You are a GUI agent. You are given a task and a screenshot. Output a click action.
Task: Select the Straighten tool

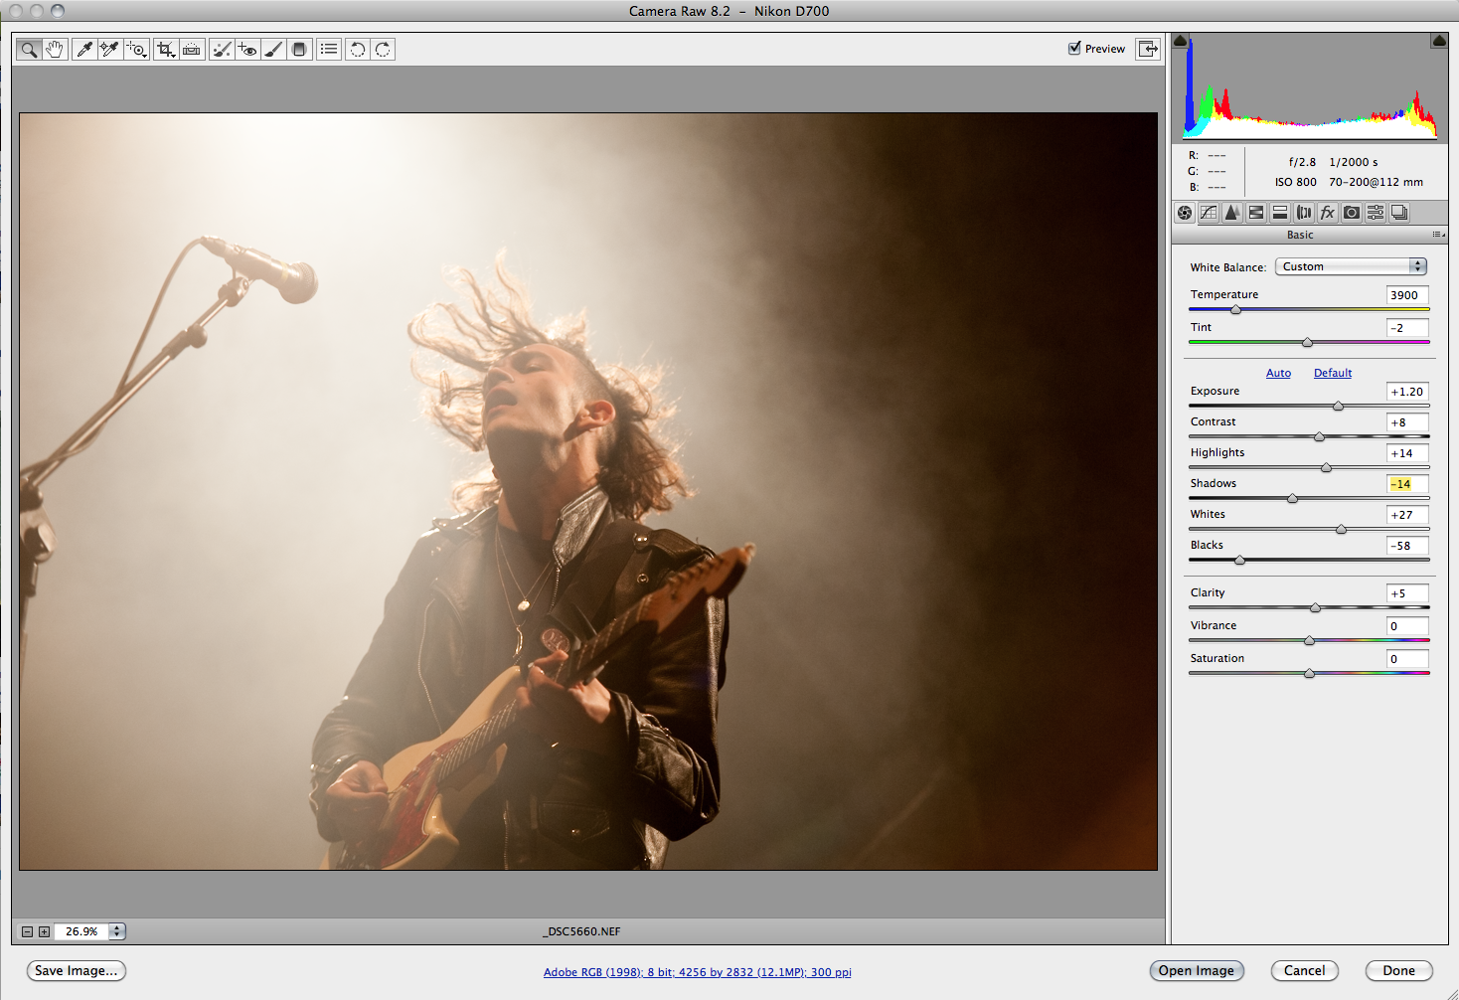pos(193,49)
